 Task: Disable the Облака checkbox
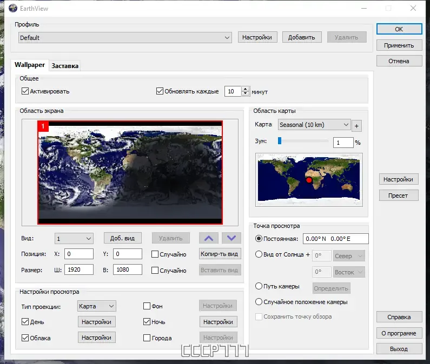pos(25,338)
